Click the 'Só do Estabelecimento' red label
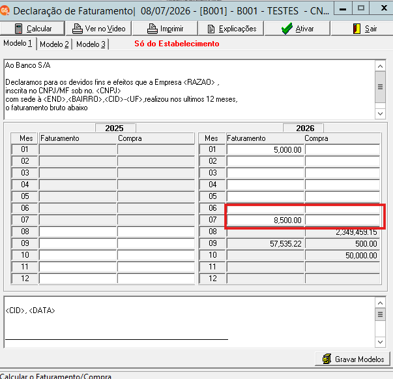The image size is (393, 379). coord(177,44)
